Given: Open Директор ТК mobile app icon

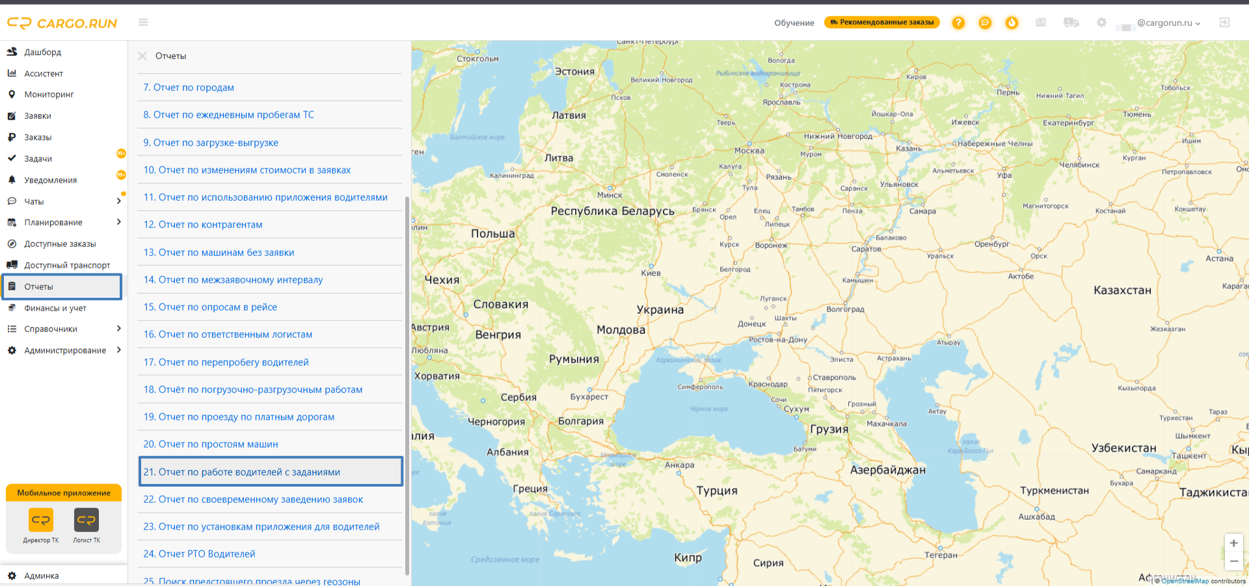Looking at the screenshot, I should [x=41, y=520].
